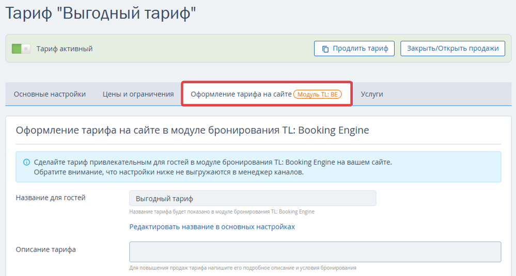Click the orange "Модуль TL: BE" badge

click(x=318, y=94)
